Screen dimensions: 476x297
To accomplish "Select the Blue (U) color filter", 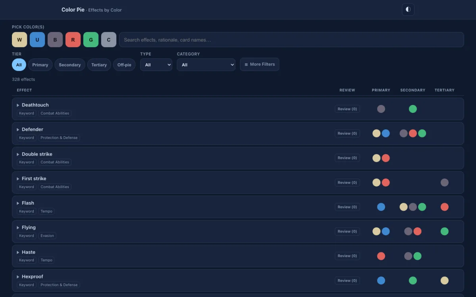I will [37, 40].
